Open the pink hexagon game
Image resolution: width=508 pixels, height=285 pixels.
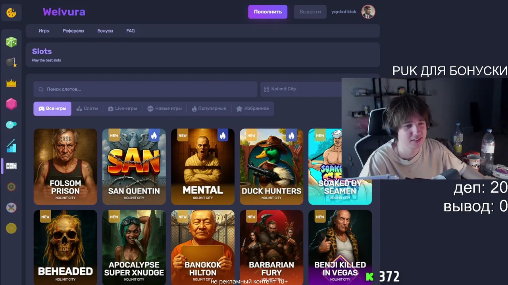11,104
